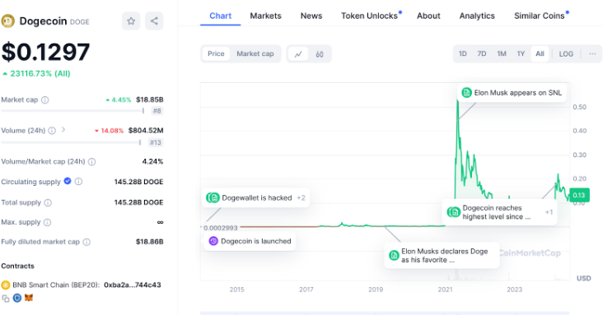Image resolution: width=603 pixels, height=315 pixels.
Task: Set chart range to 7D
Action: click(x=482, y=53)
